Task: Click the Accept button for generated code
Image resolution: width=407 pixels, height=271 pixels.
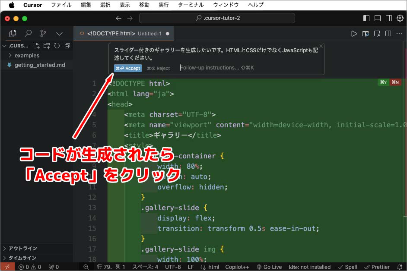Action: point(128,68)
